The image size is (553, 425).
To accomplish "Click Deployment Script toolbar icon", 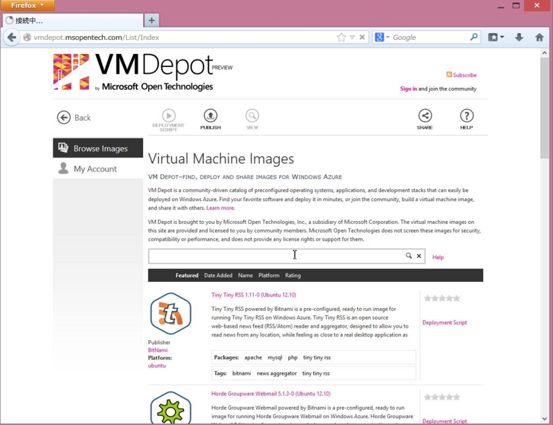I will click(x=168, y=120).
